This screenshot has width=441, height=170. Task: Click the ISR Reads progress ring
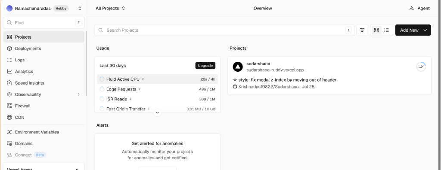tap(102, 99)
